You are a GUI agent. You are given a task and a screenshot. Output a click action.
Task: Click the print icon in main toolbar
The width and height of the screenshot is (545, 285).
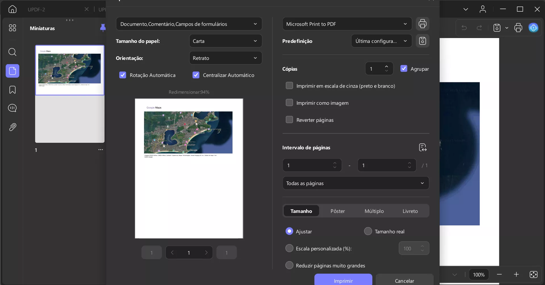518,28
